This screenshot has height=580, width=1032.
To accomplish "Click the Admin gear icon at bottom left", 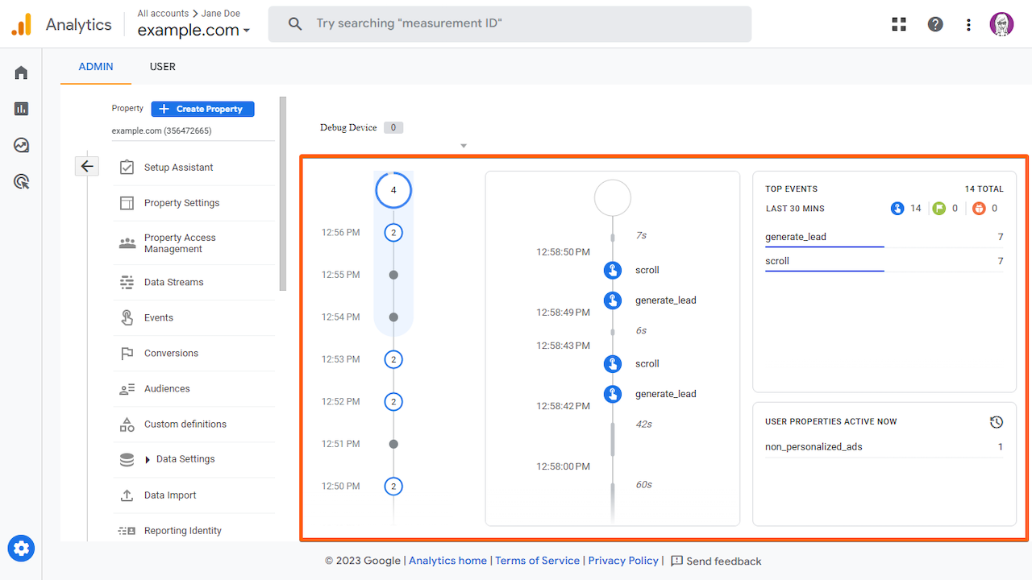I will [20, 548].
